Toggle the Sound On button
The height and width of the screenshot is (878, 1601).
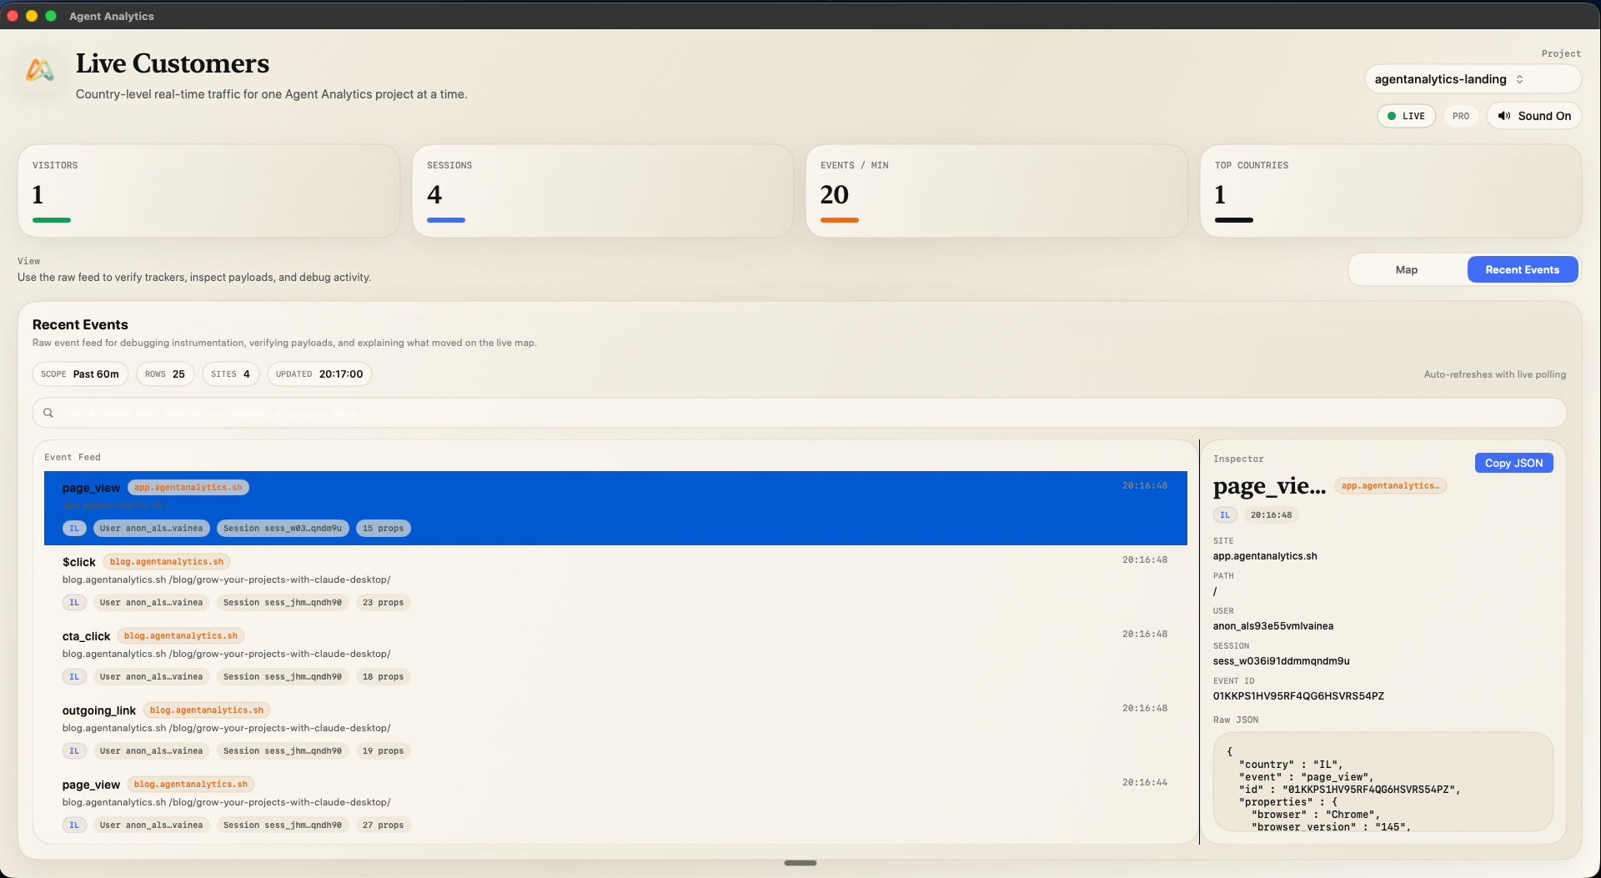(1534, 116)
